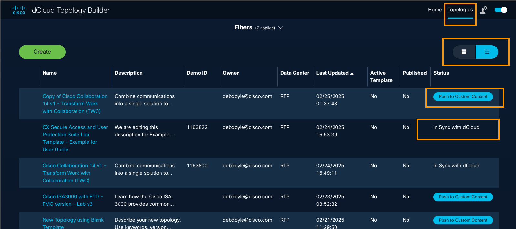The height and width of the screenshot is (229, 516).
Task: Click the Active Template column header
Action: click(x=381, y=77)
